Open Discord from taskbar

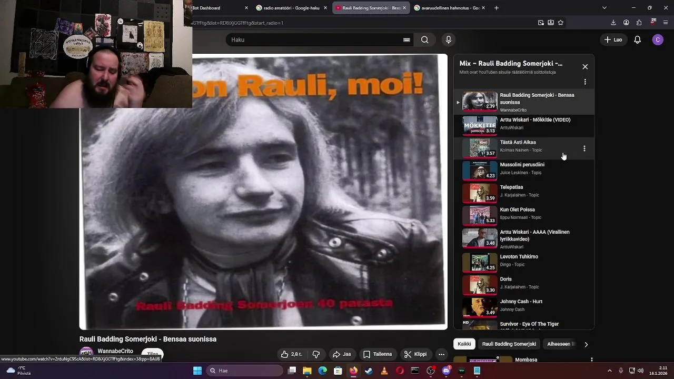(x=446, y=371)
